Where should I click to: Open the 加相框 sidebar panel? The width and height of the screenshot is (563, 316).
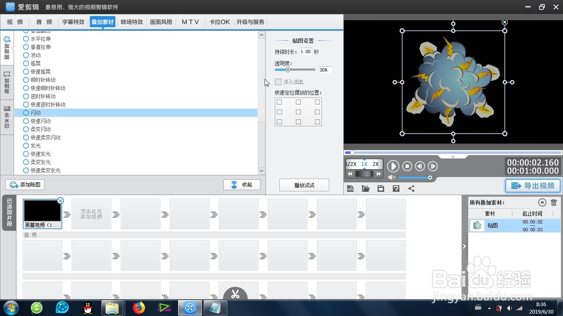click(x=7, y=83)
